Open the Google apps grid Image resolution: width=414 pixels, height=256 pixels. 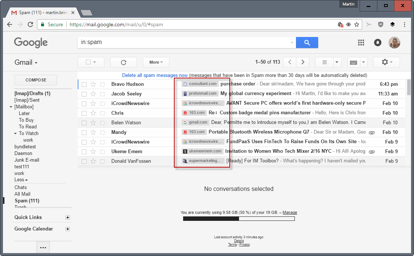[x=361, y=43]
